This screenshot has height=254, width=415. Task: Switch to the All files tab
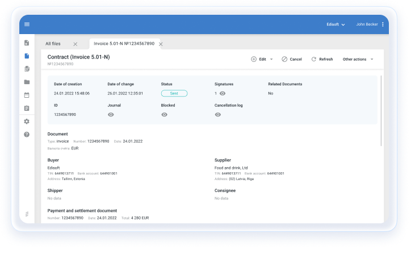coord(53,44)
